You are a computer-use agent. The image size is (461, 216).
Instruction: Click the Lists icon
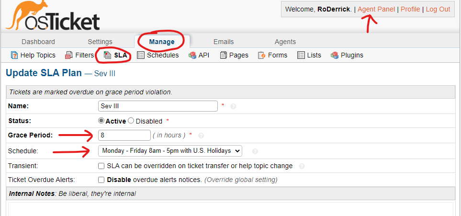(x=301, y=56)
